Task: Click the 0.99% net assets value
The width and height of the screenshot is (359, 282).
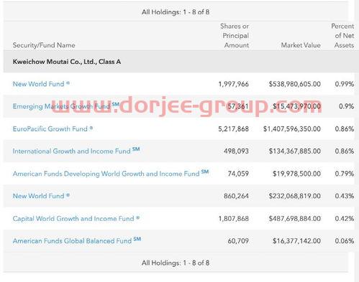Action: click(x=345, y=84)
